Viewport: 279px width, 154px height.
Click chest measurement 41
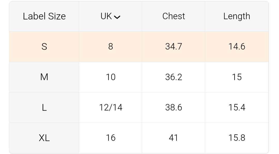174,138
